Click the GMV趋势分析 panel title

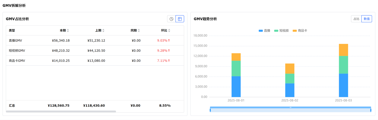pos(205,19)
